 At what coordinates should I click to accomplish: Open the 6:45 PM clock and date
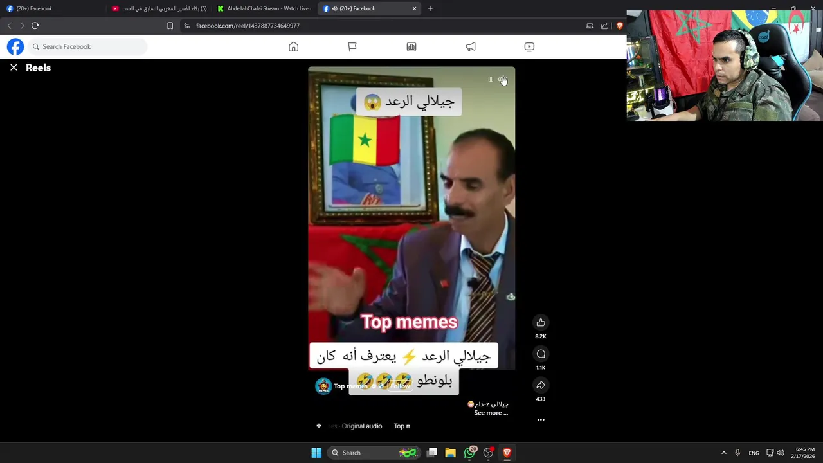click(x=803, y=453)
